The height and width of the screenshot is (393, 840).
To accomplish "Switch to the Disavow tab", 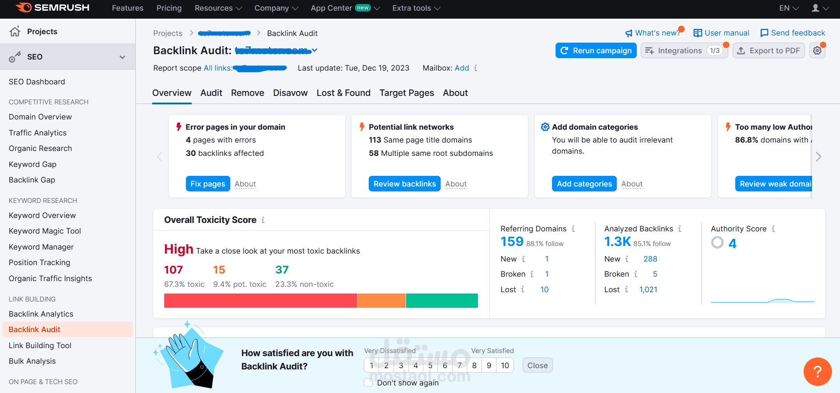I will click(x=290, y=93).
